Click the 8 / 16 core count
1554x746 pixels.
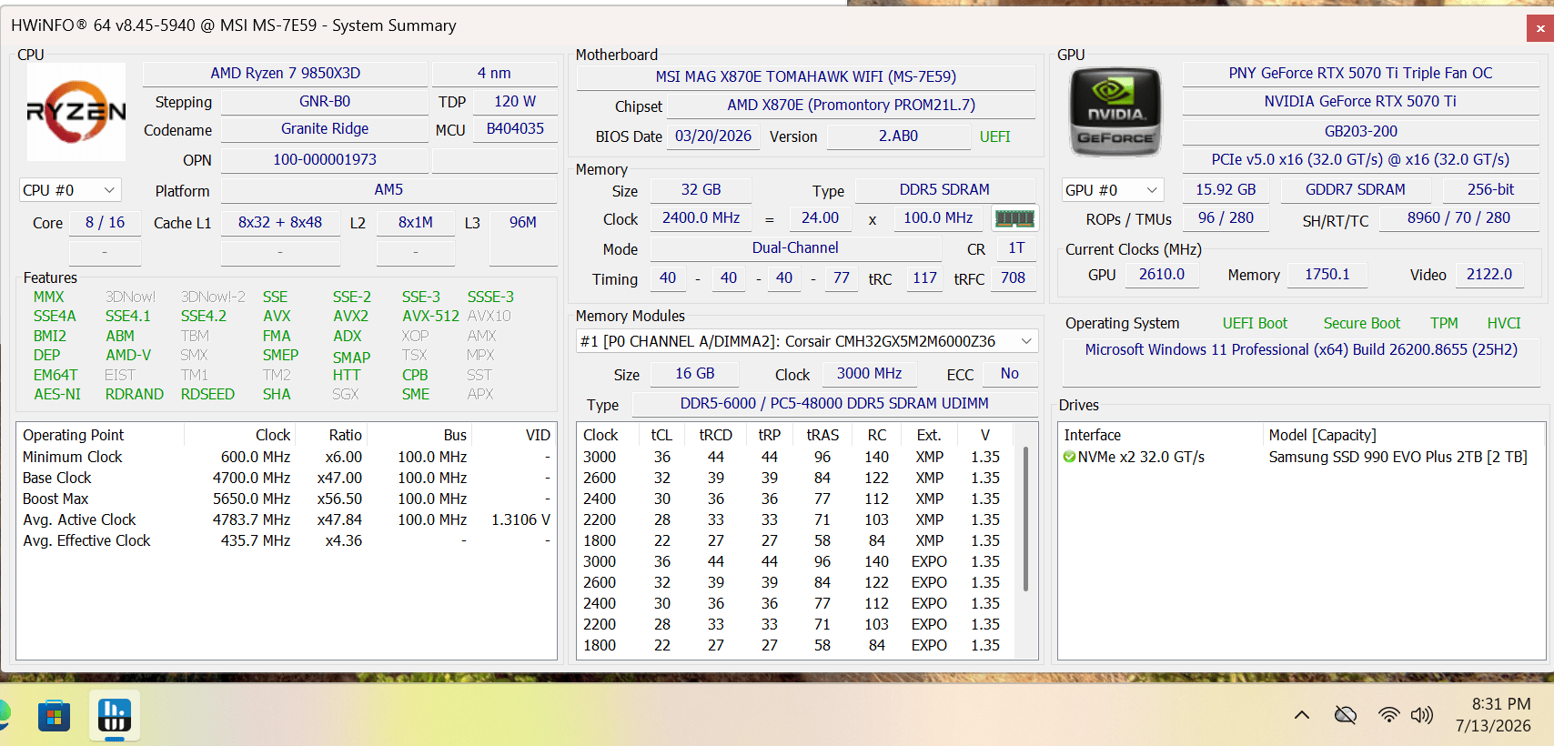tap(105, 223)
